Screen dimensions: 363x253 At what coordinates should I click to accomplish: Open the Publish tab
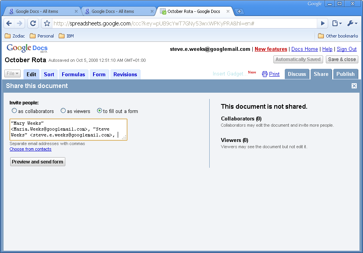point(345,74)
